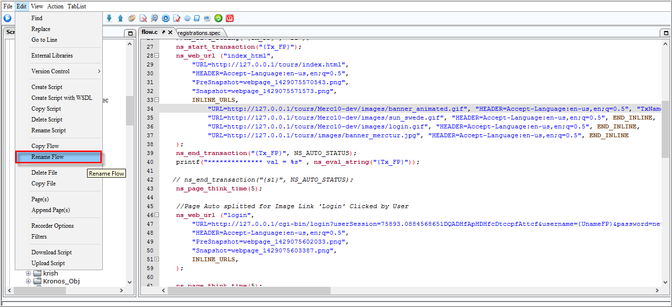Click the document with red X icon

click(x=143, y=18)
